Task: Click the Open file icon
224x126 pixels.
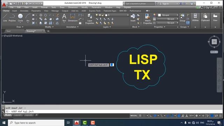Action: tap(15, 3)
